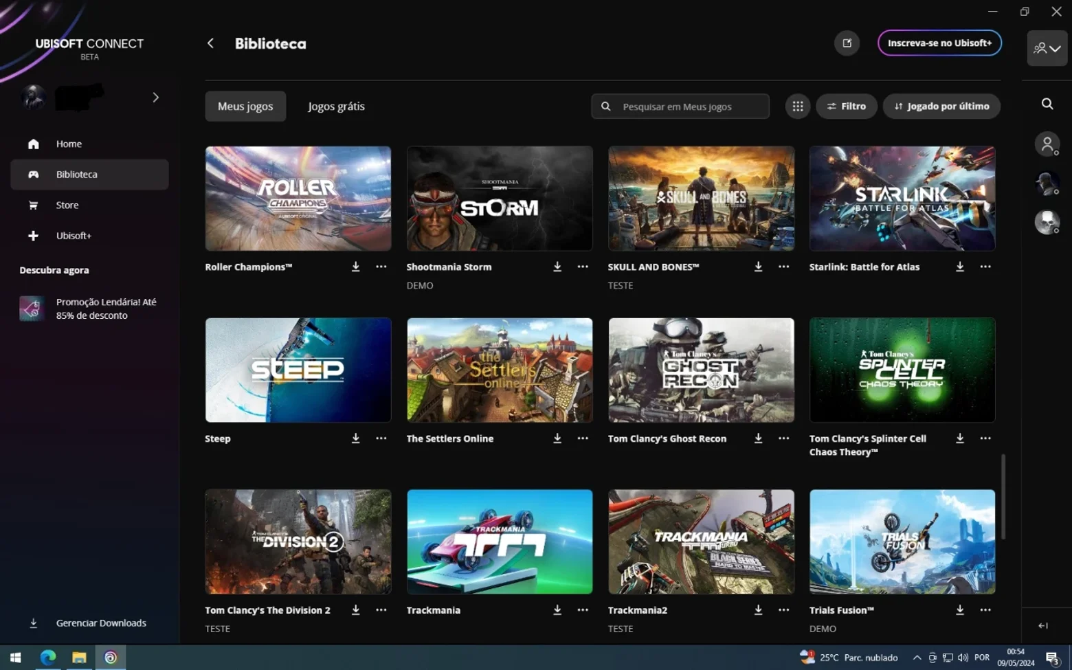Open the Trials Fusion cover thumbnail
Screen dimensions: 1072x670
pyautogui.click(x=902, y=541)
